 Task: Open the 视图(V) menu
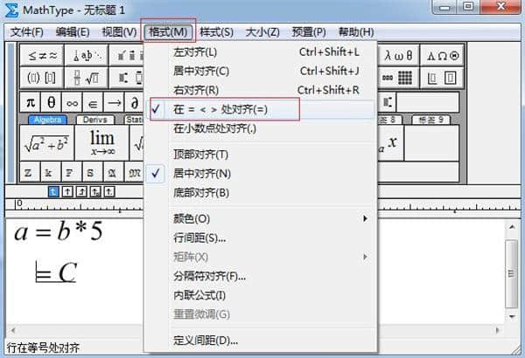[x=119, y=32]
